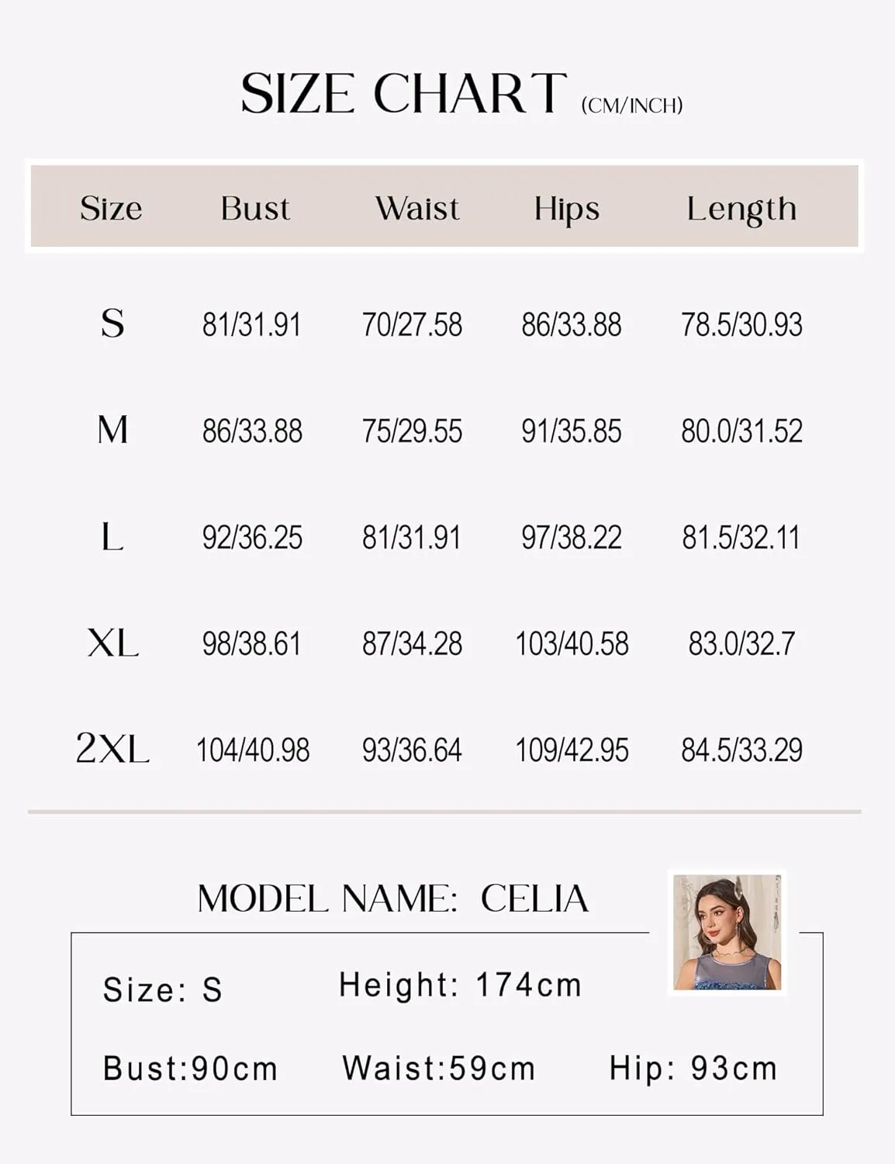The height and width of the screenshot is (1164, 895).
Task: Select the S size row label
Action: (112, 323)
